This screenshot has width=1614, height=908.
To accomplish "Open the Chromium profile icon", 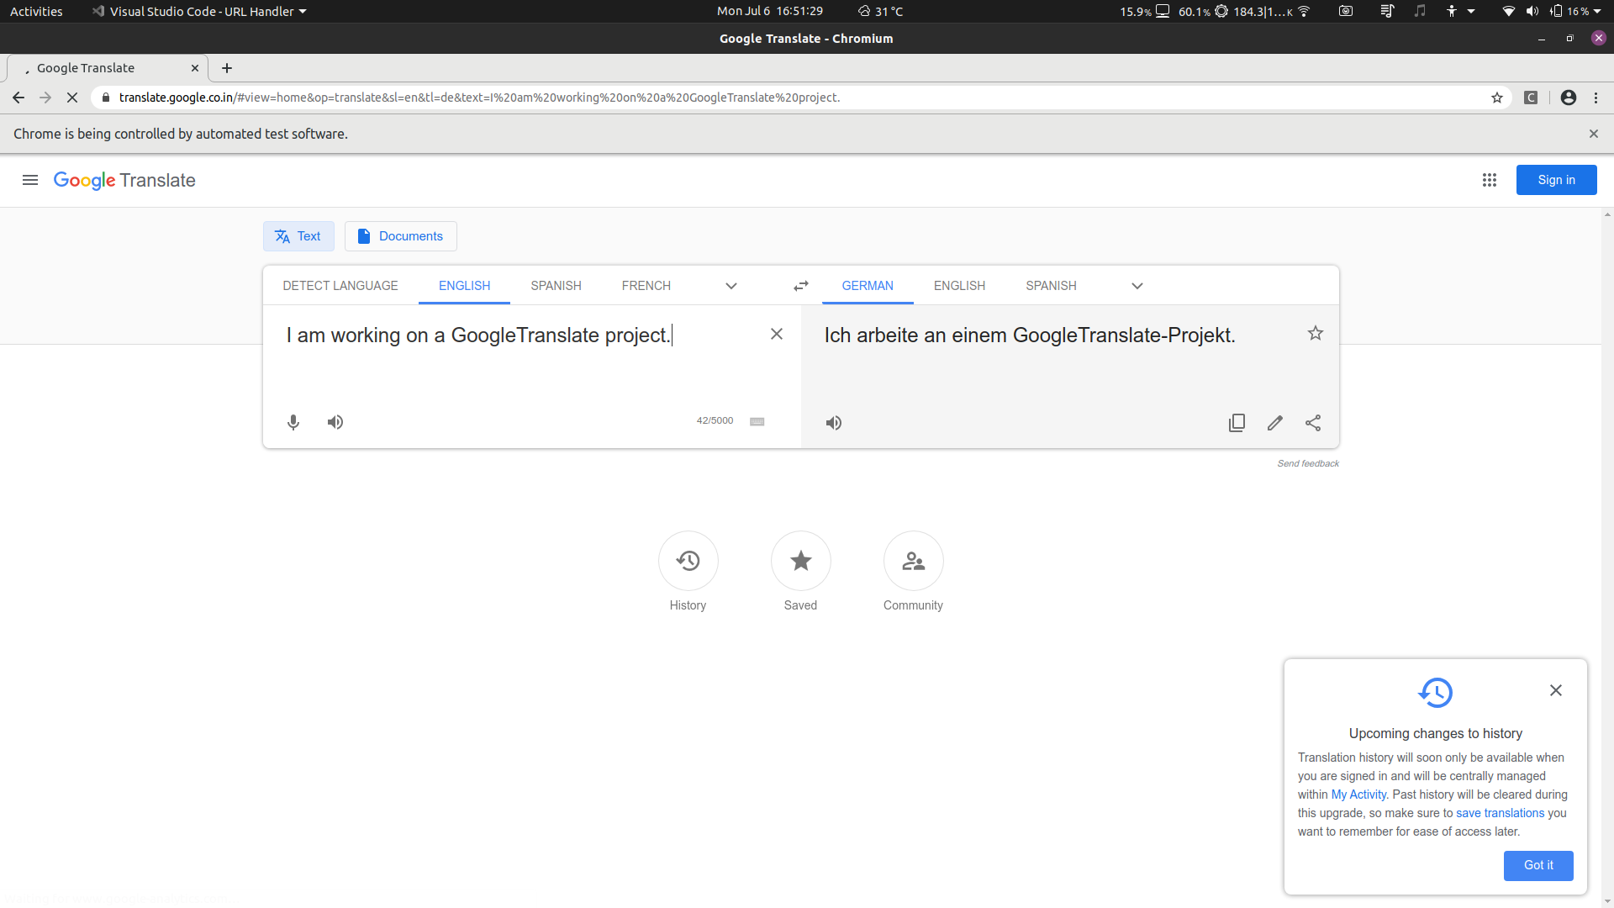I will coord(1569,98).
